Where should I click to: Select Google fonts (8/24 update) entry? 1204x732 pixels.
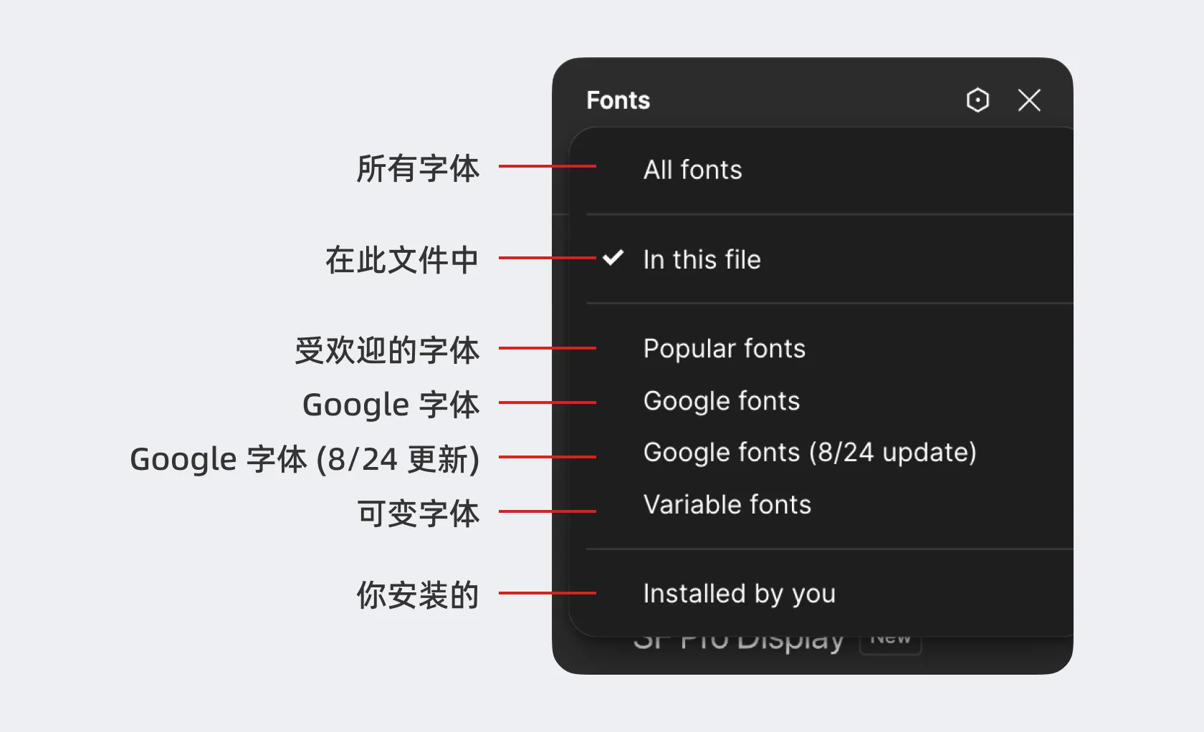click(x=809, y=453)
